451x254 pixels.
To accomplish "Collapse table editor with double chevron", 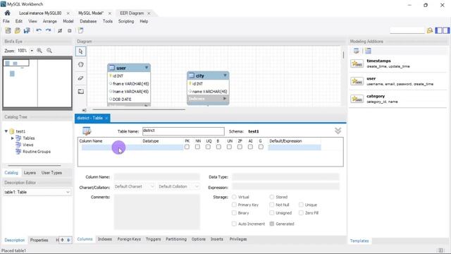I will pos(338,131).
